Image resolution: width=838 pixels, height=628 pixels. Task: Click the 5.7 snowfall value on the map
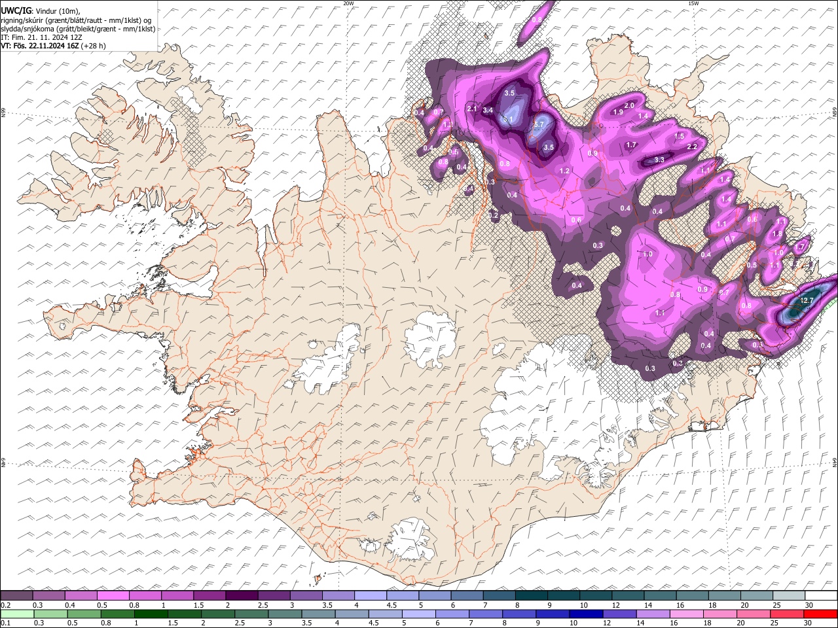(539, 124)
